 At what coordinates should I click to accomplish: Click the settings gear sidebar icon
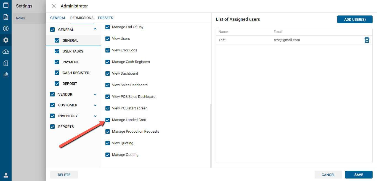point(6,40)
